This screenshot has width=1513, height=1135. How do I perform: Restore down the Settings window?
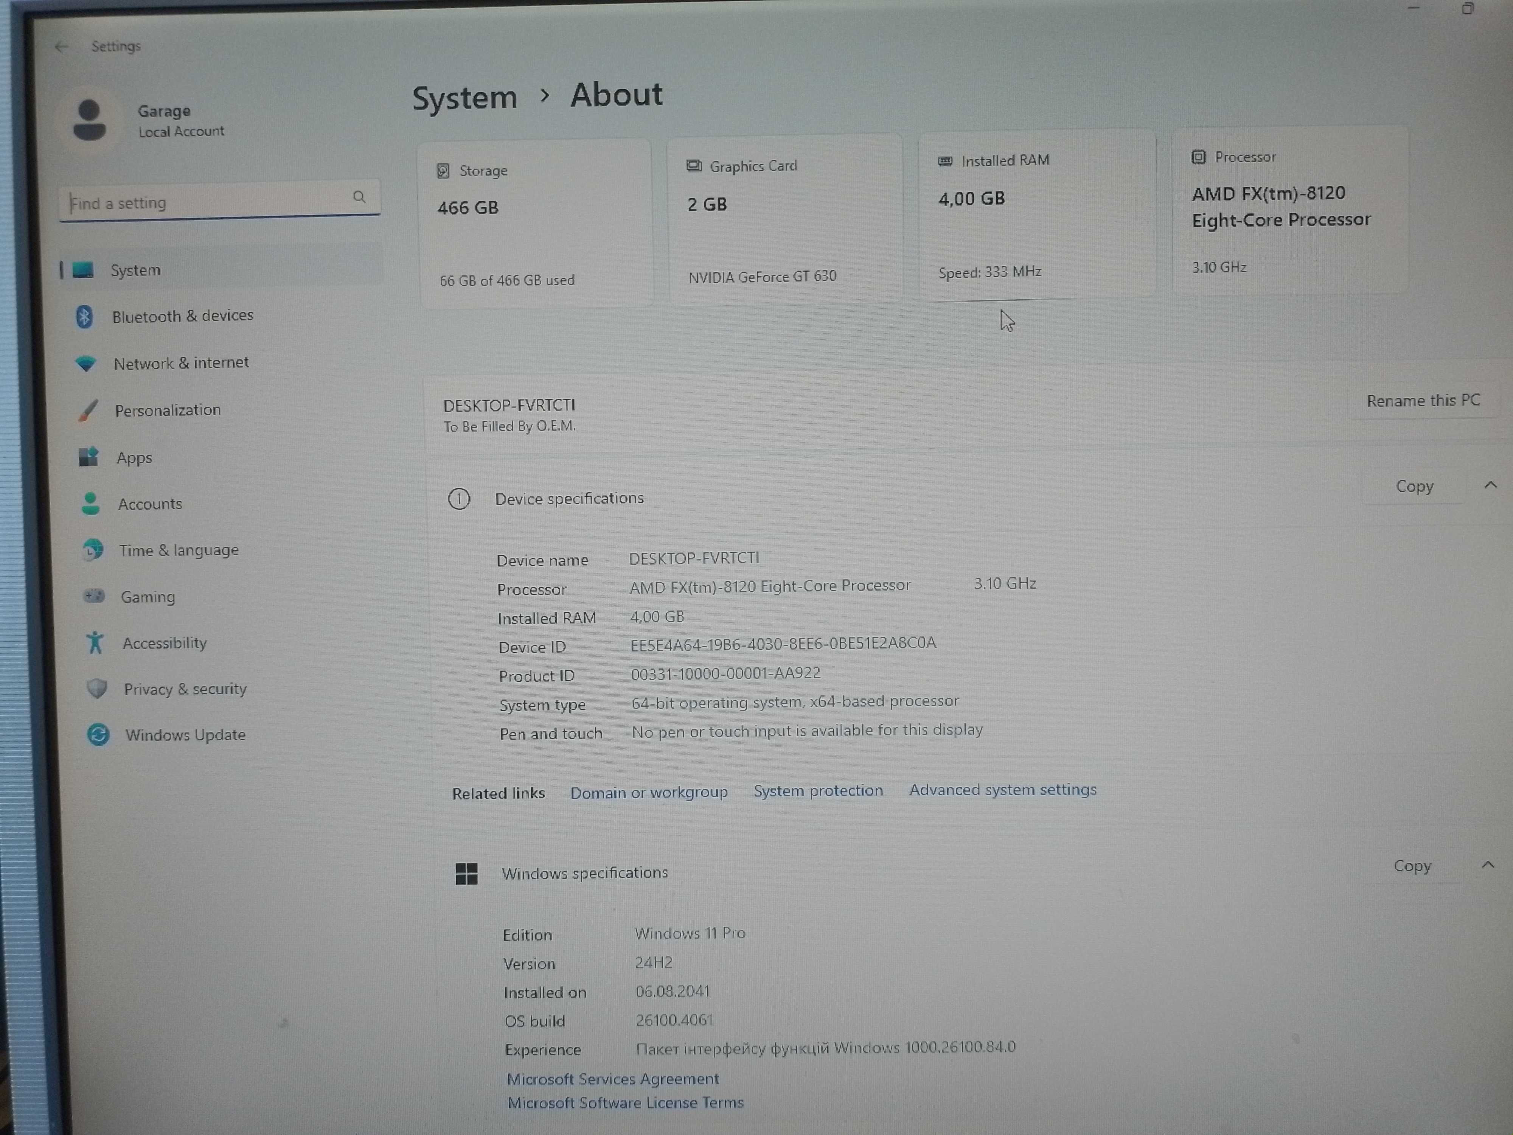(1467, 8)
